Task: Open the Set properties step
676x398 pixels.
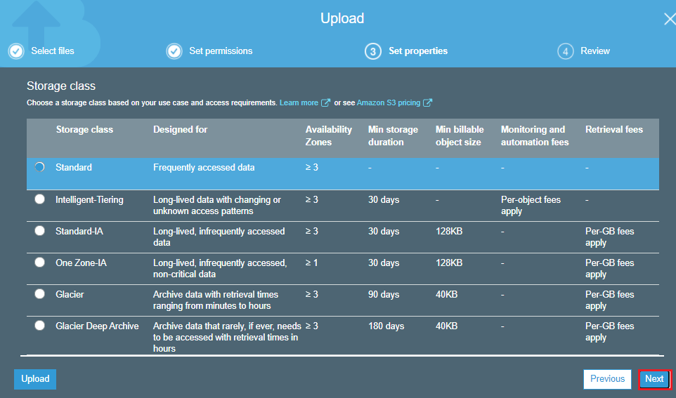Action: tap(418, 51)
